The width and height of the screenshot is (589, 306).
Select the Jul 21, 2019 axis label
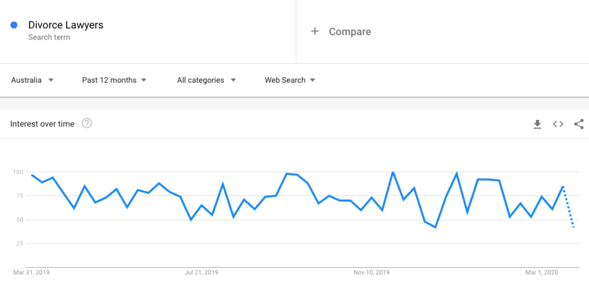coord(201,273)
